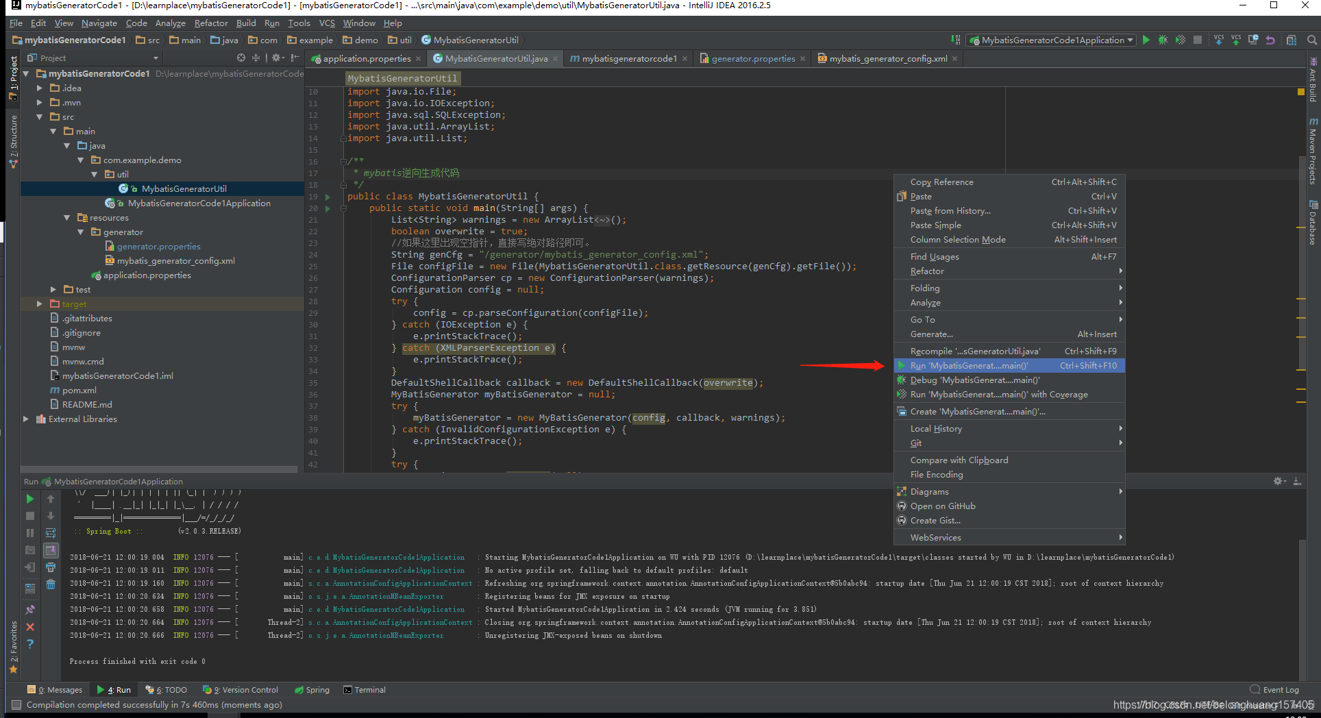Expand the test folder

pos(53,290)
